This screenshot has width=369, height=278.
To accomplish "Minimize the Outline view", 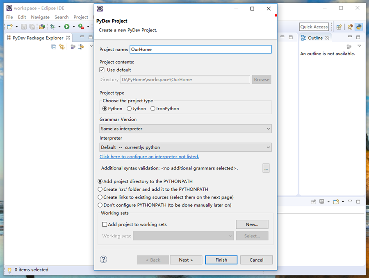I will (350, 37).
